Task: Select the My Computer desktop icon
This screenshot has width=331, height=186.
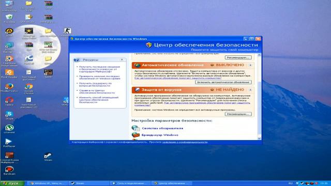Action: [x=9, y=4]
